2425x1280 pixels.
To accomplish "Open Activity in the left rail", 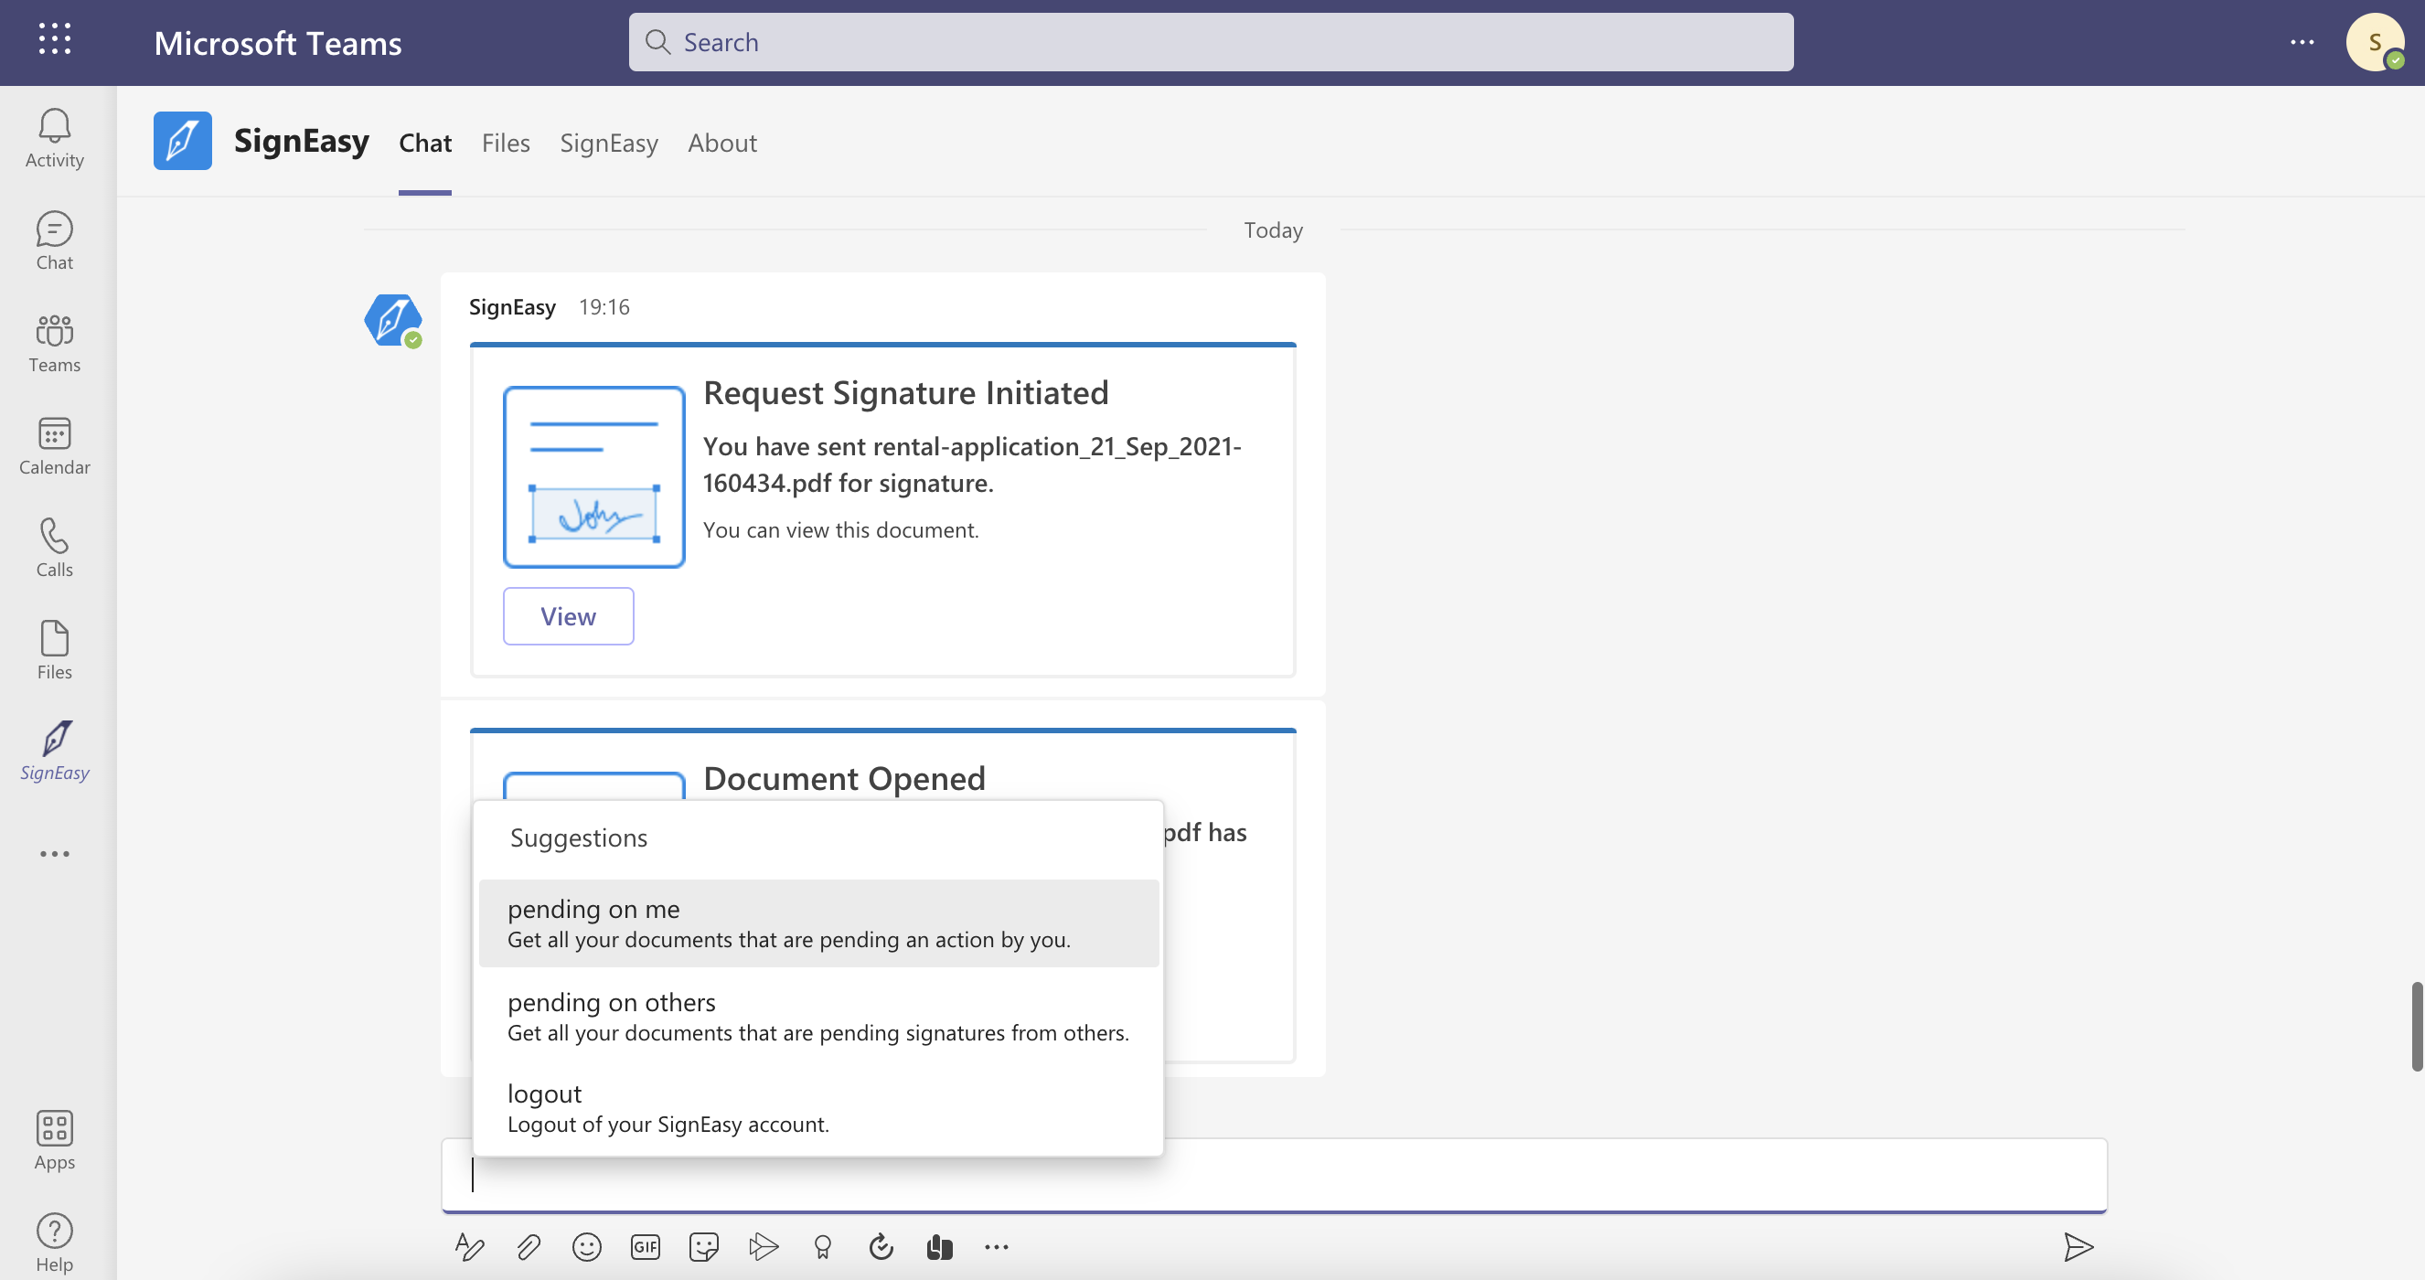I will click(x=55, y=137).
